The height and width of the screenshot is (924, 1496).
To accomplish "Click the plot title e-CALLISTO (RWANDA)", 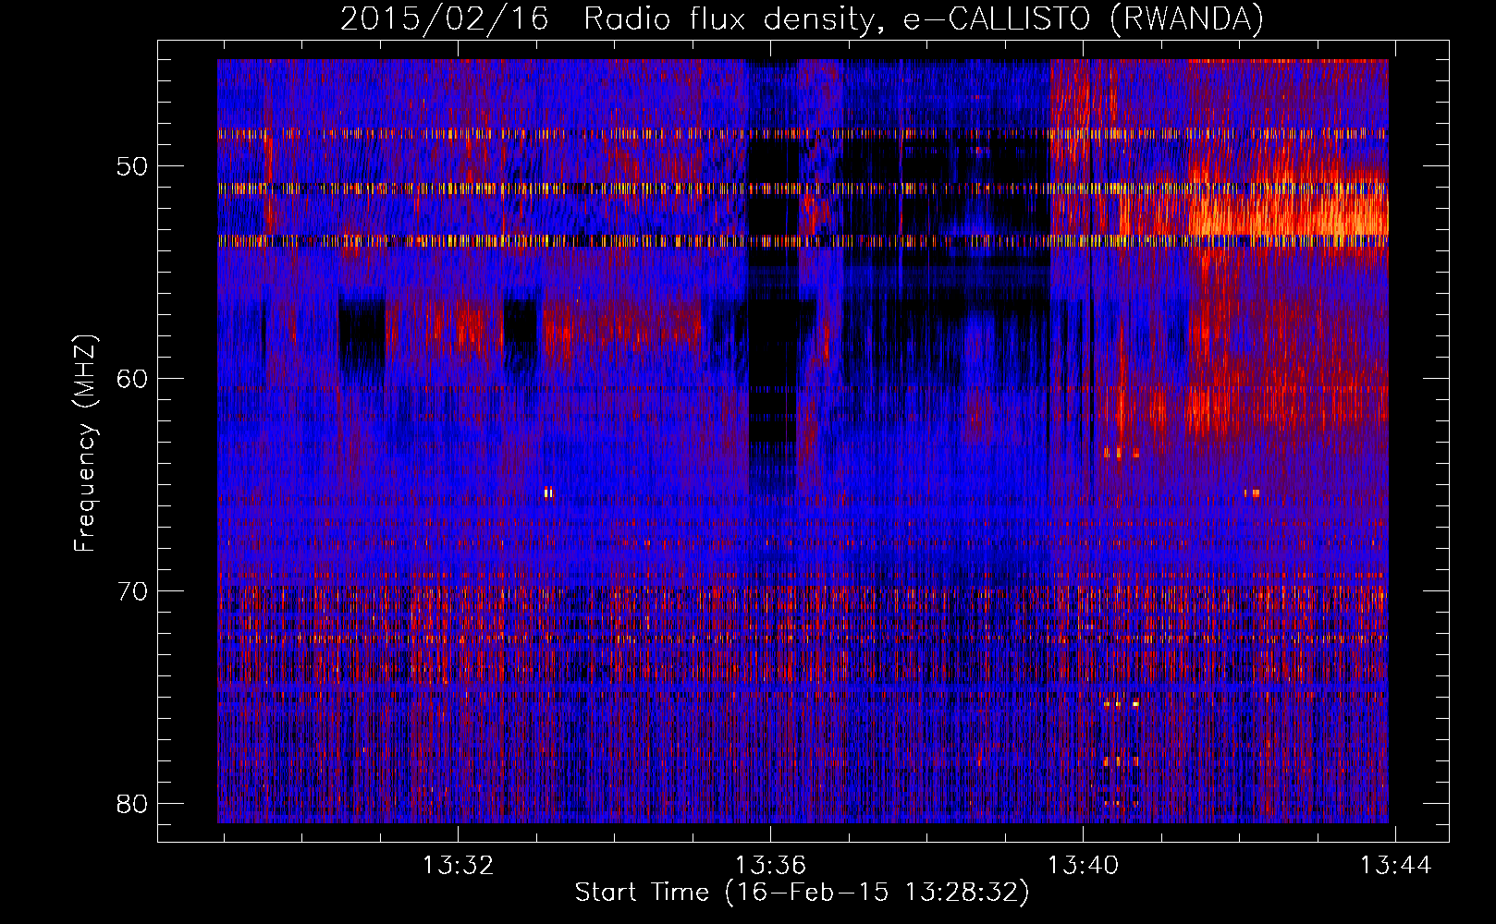I will point(1083,18).
